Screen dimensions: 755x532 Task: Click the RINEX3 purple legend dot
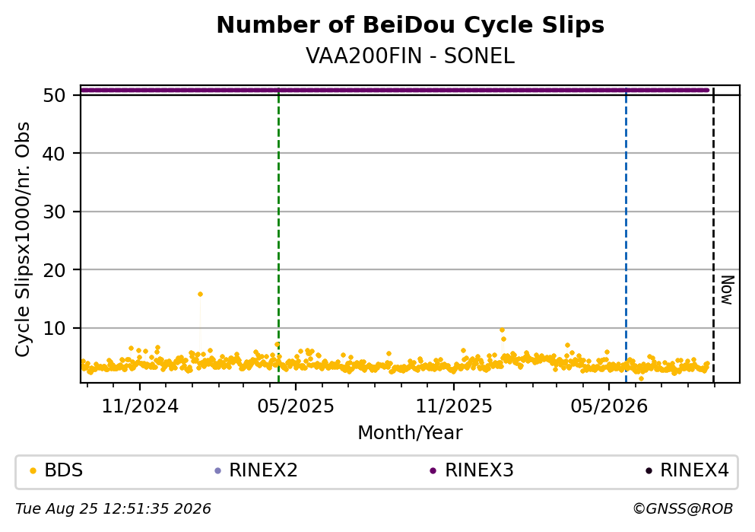pos(433,471)
